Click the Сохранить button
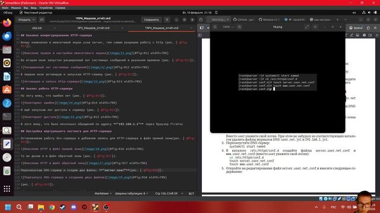Screen dimensions: 380x213 (151, 20)
